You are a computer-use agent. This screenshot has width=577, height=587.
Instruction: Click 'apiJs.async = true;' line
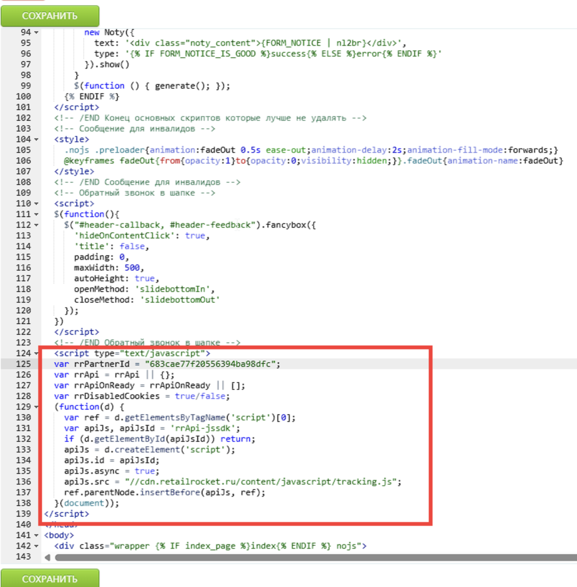click(x=112, y=471)
